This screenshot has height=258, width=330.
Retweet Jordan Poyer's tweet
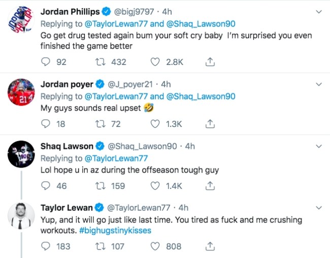tap(101, 124)
